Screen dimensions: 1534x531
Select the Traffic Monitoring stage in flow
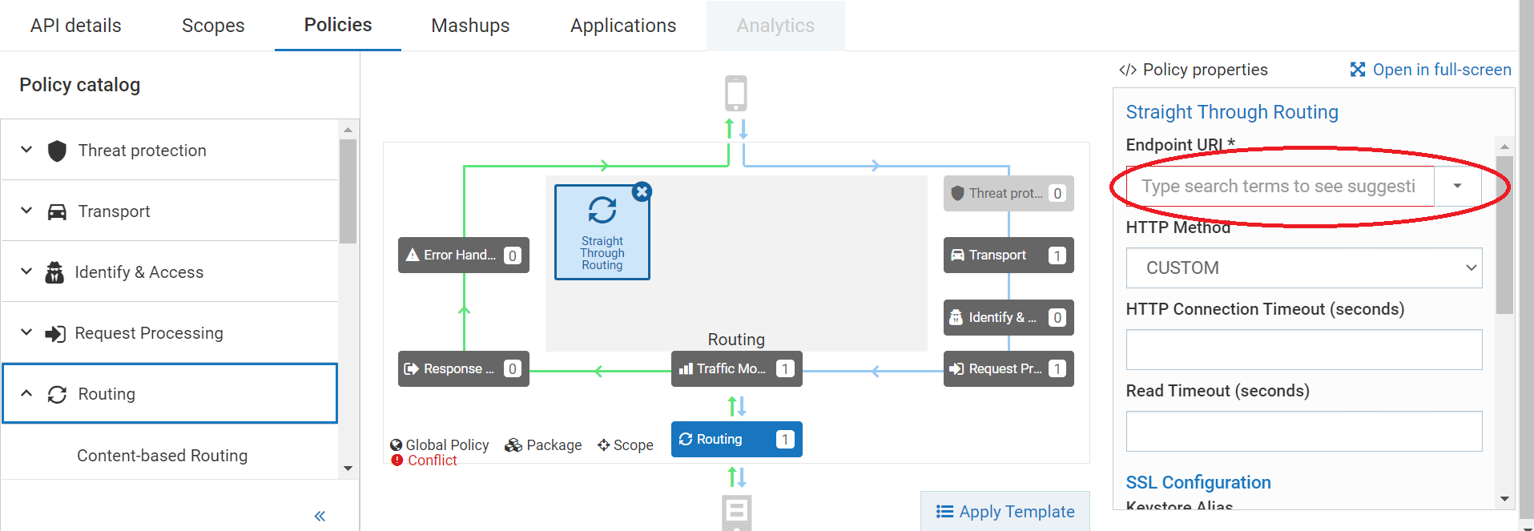point(735,368)
